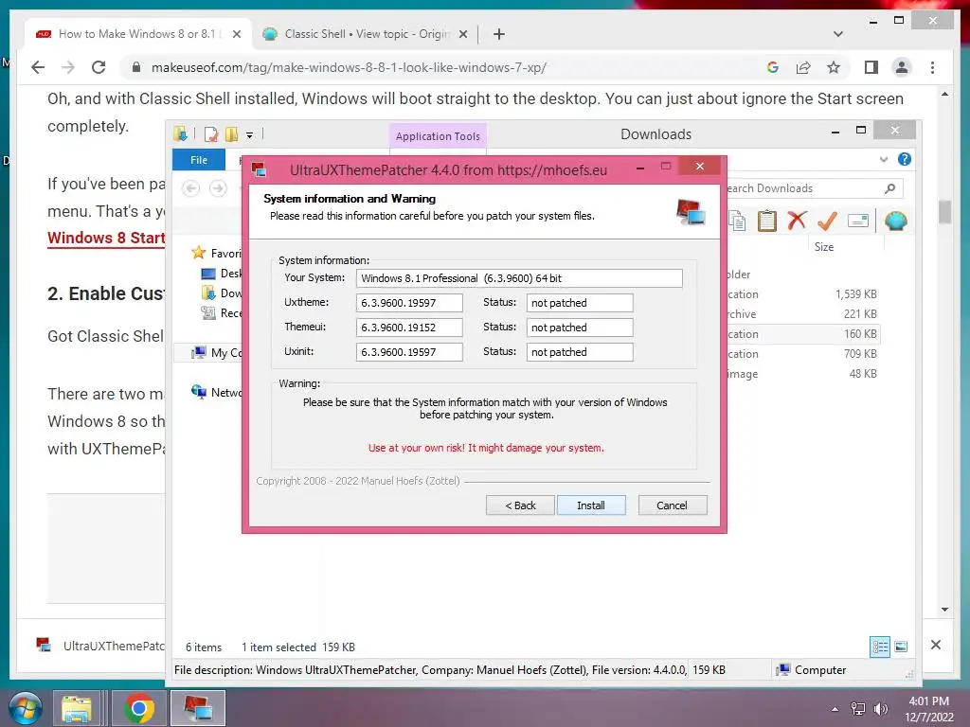Click the Uxinit version field
The height and width of the screenshot is (727, 970).
click(x=409, y=352)
